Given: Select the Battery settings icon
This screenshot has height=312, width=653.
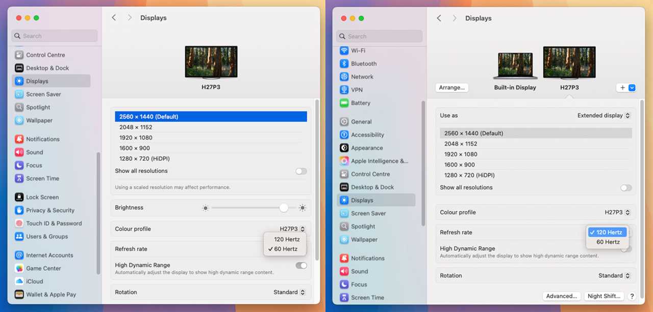Looking at the screenshot, I should [x=361, y=103].
